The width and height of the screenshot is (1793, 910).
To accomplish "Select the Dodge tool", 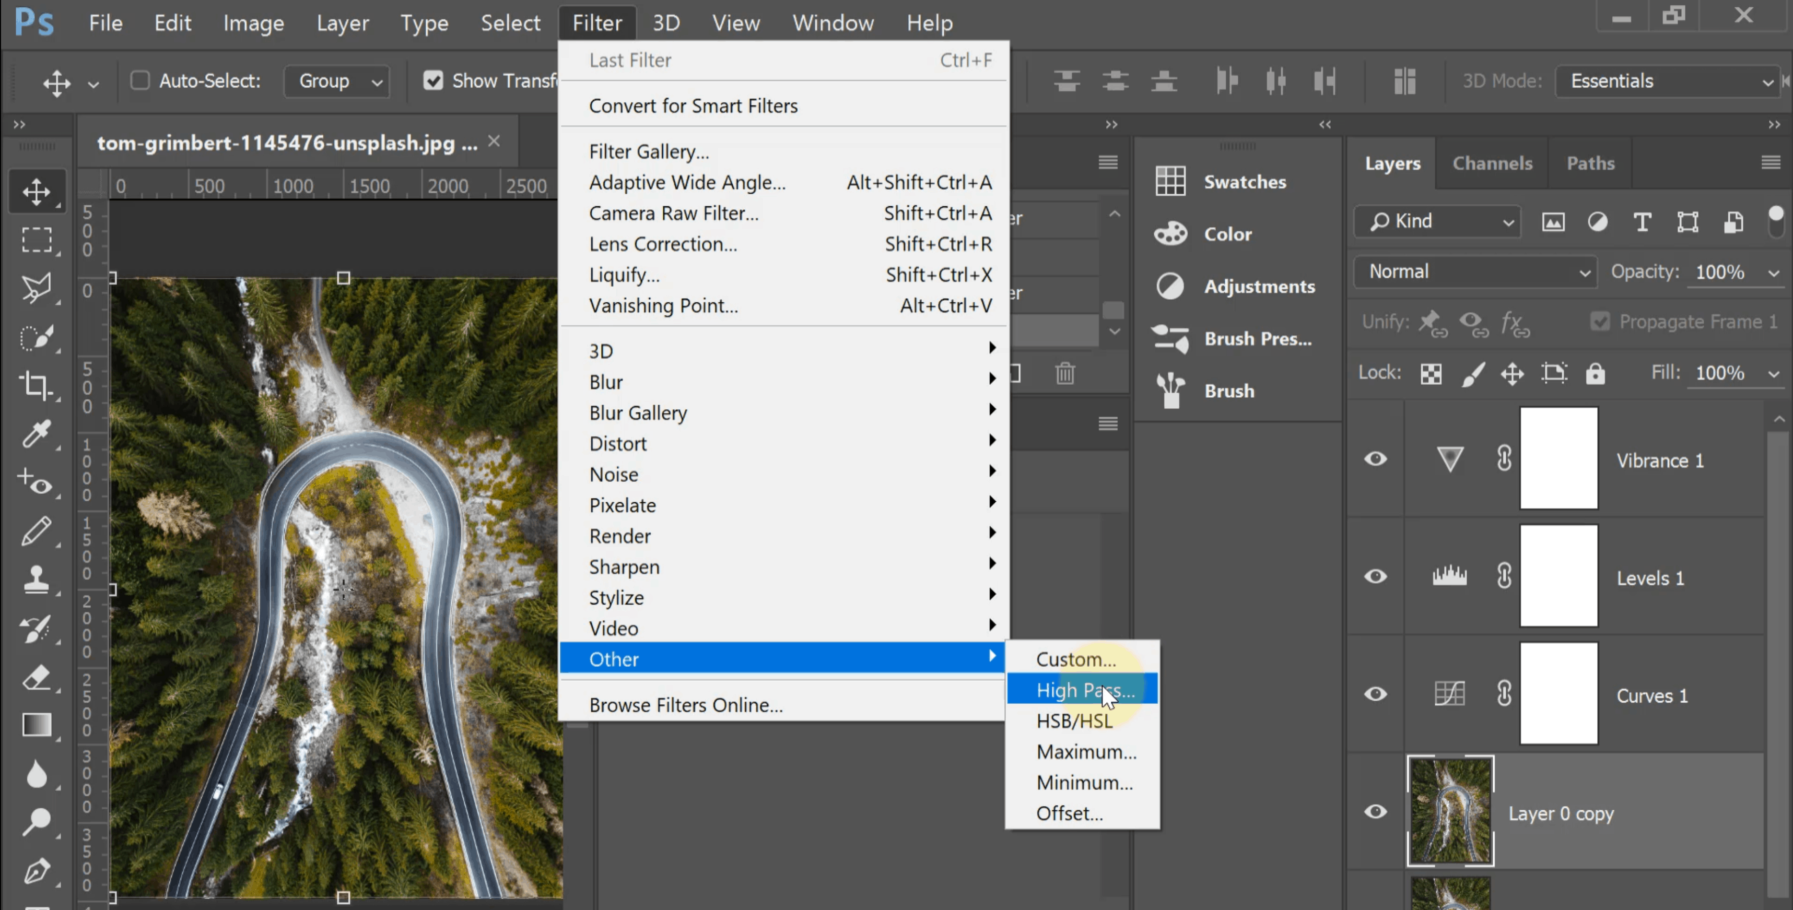I will coord(36,822).
